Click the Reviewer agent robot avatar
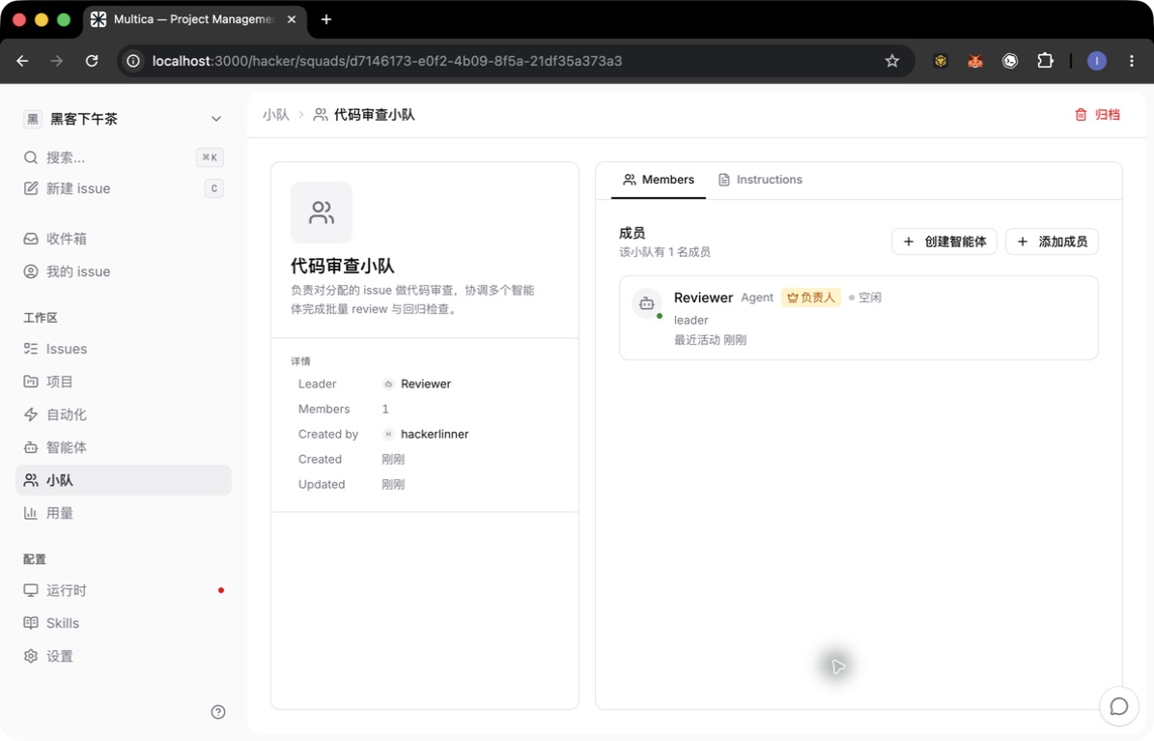 pos(646,303)
